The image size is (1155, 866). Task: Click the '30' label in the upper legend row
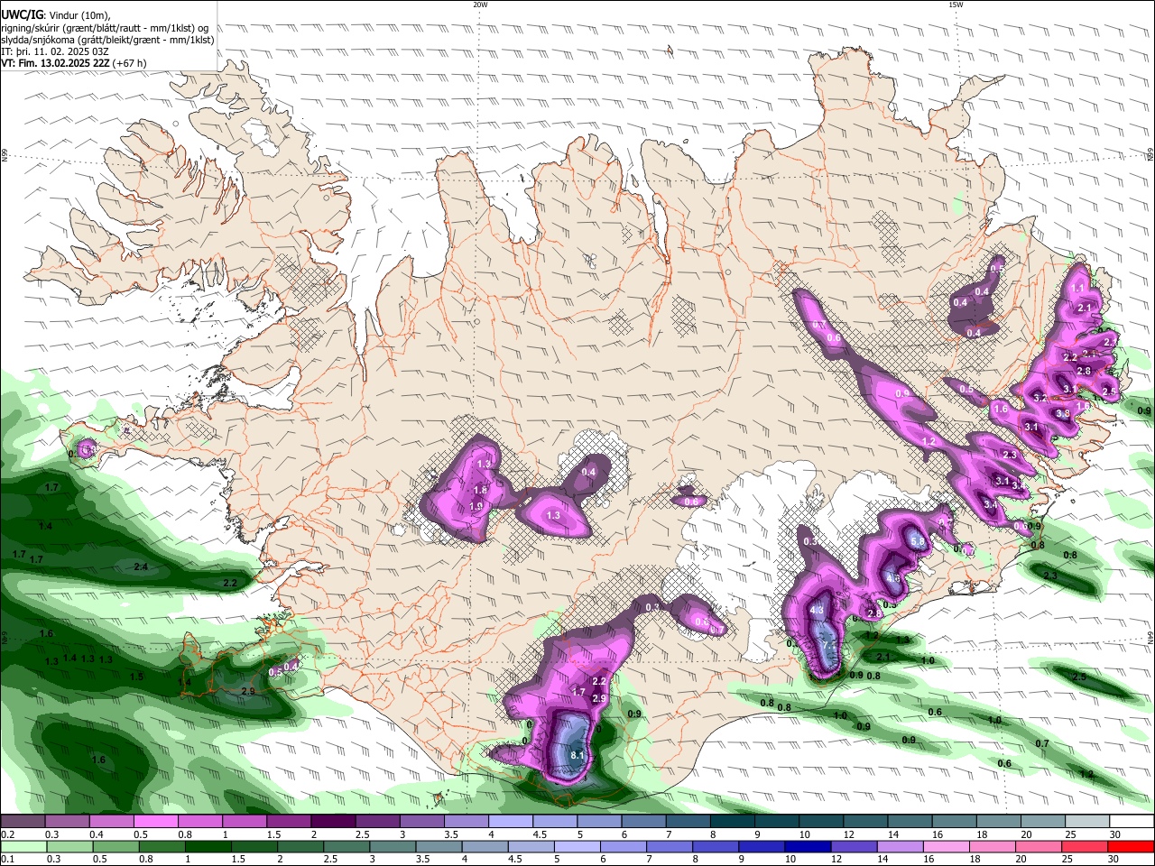(1115, 834)
